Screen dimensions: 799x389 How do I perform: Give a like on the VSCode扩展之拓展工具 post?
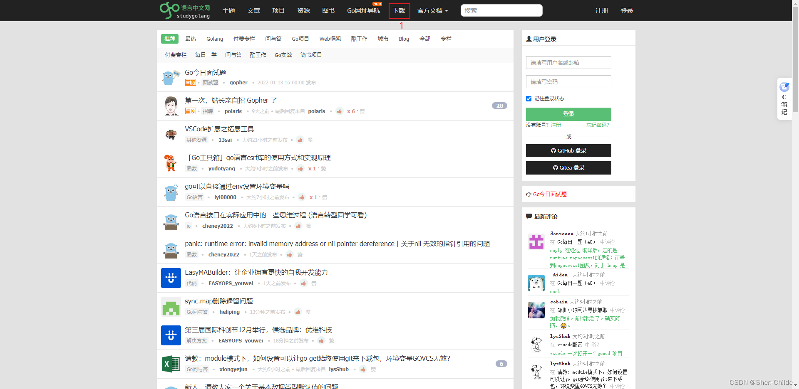(300, 140)
